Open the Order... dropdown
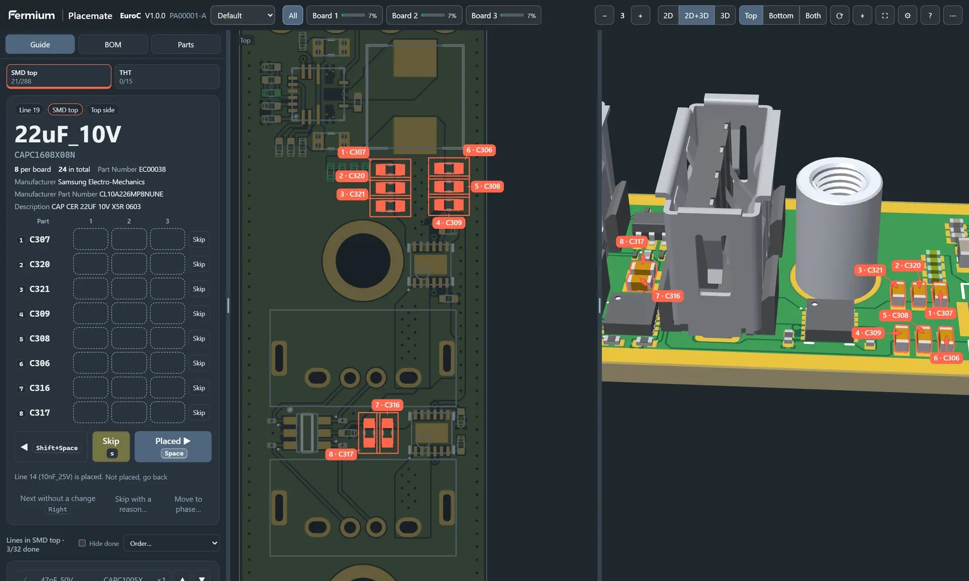 click(172, 543)
